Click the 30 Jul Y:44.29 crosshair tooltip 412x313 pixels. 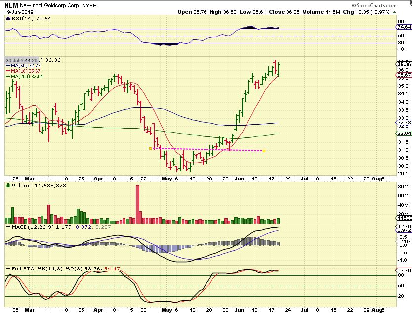click(x=22, y=60)
